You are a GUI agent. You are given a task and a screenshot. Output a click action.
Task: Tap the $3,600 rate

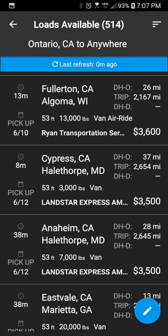(147, 132)
